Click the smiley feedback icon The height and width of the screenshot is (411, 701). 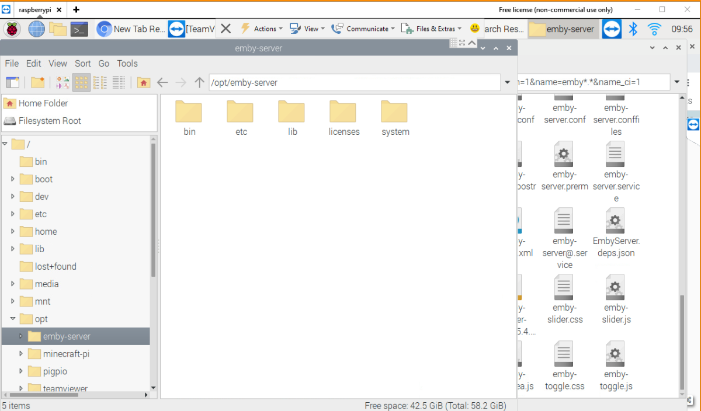(475, 28)
